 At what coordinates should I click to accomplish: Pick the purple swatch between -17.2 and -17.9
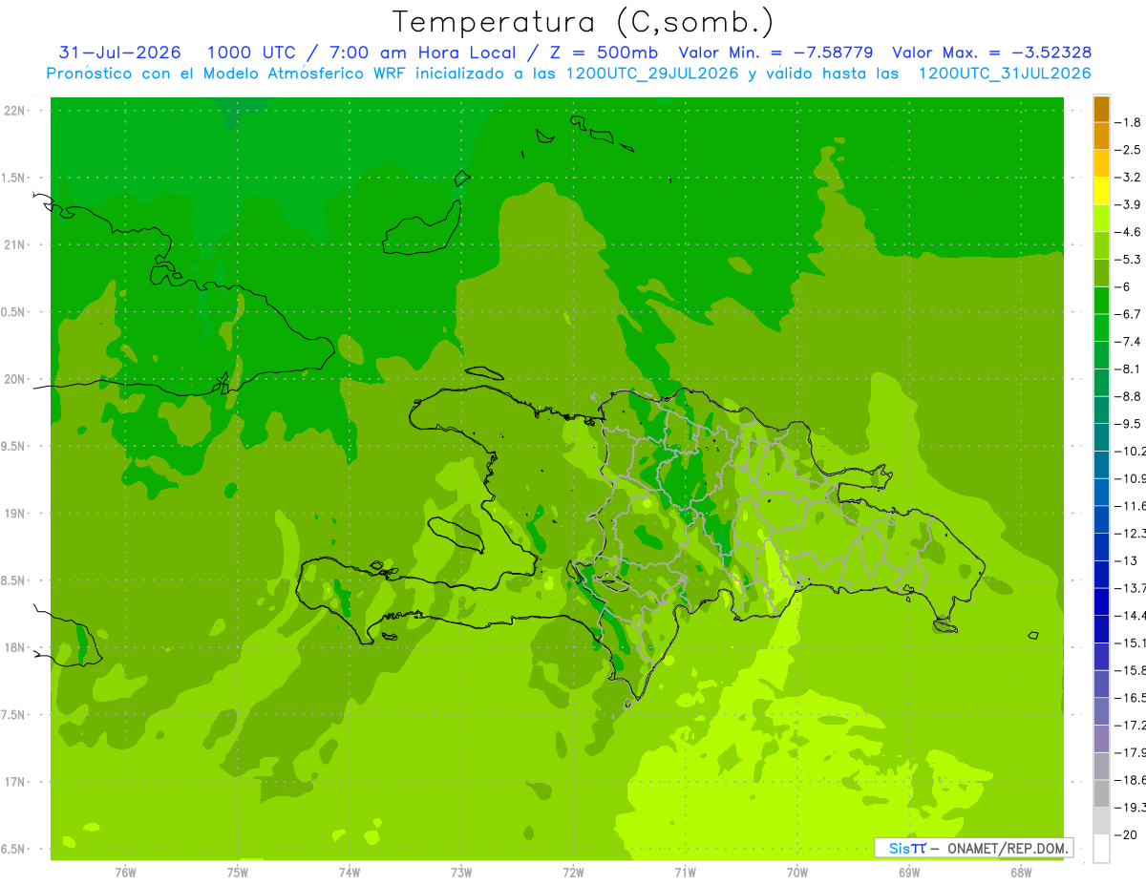[1101, 739]
